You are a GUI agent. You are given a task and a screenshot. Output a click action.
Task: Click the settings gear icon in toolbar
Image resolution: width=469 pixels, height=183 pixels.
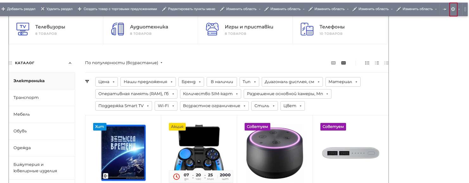[x=453, y=9]
